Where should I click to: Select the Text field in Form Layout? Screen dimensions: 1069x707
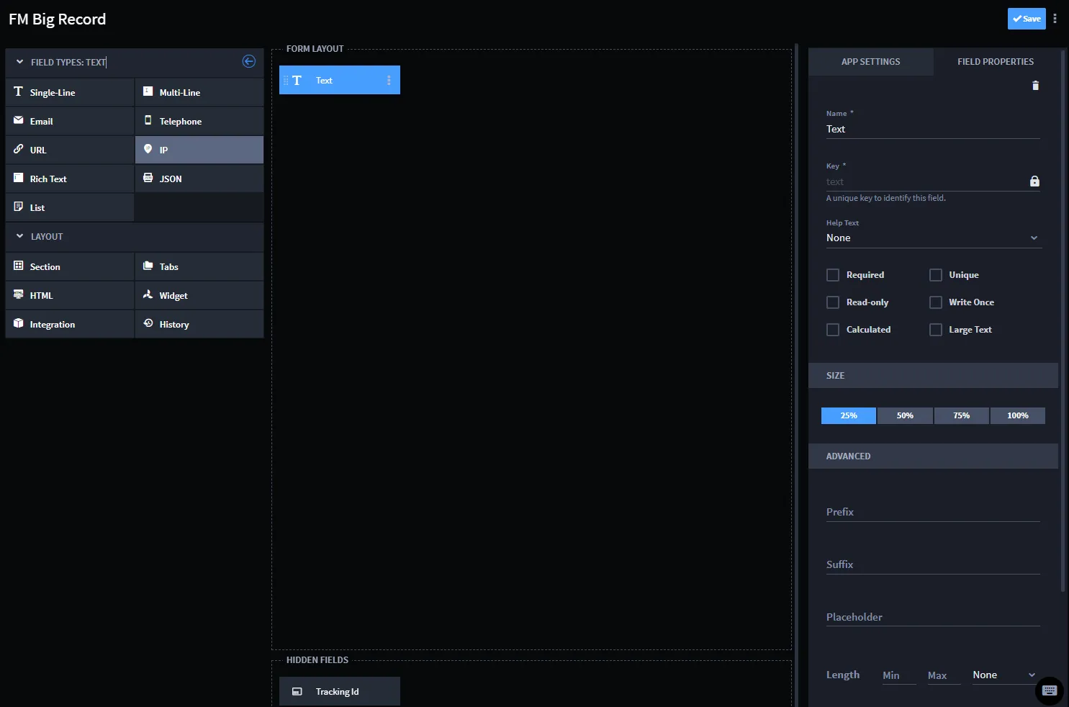(340, 80)
